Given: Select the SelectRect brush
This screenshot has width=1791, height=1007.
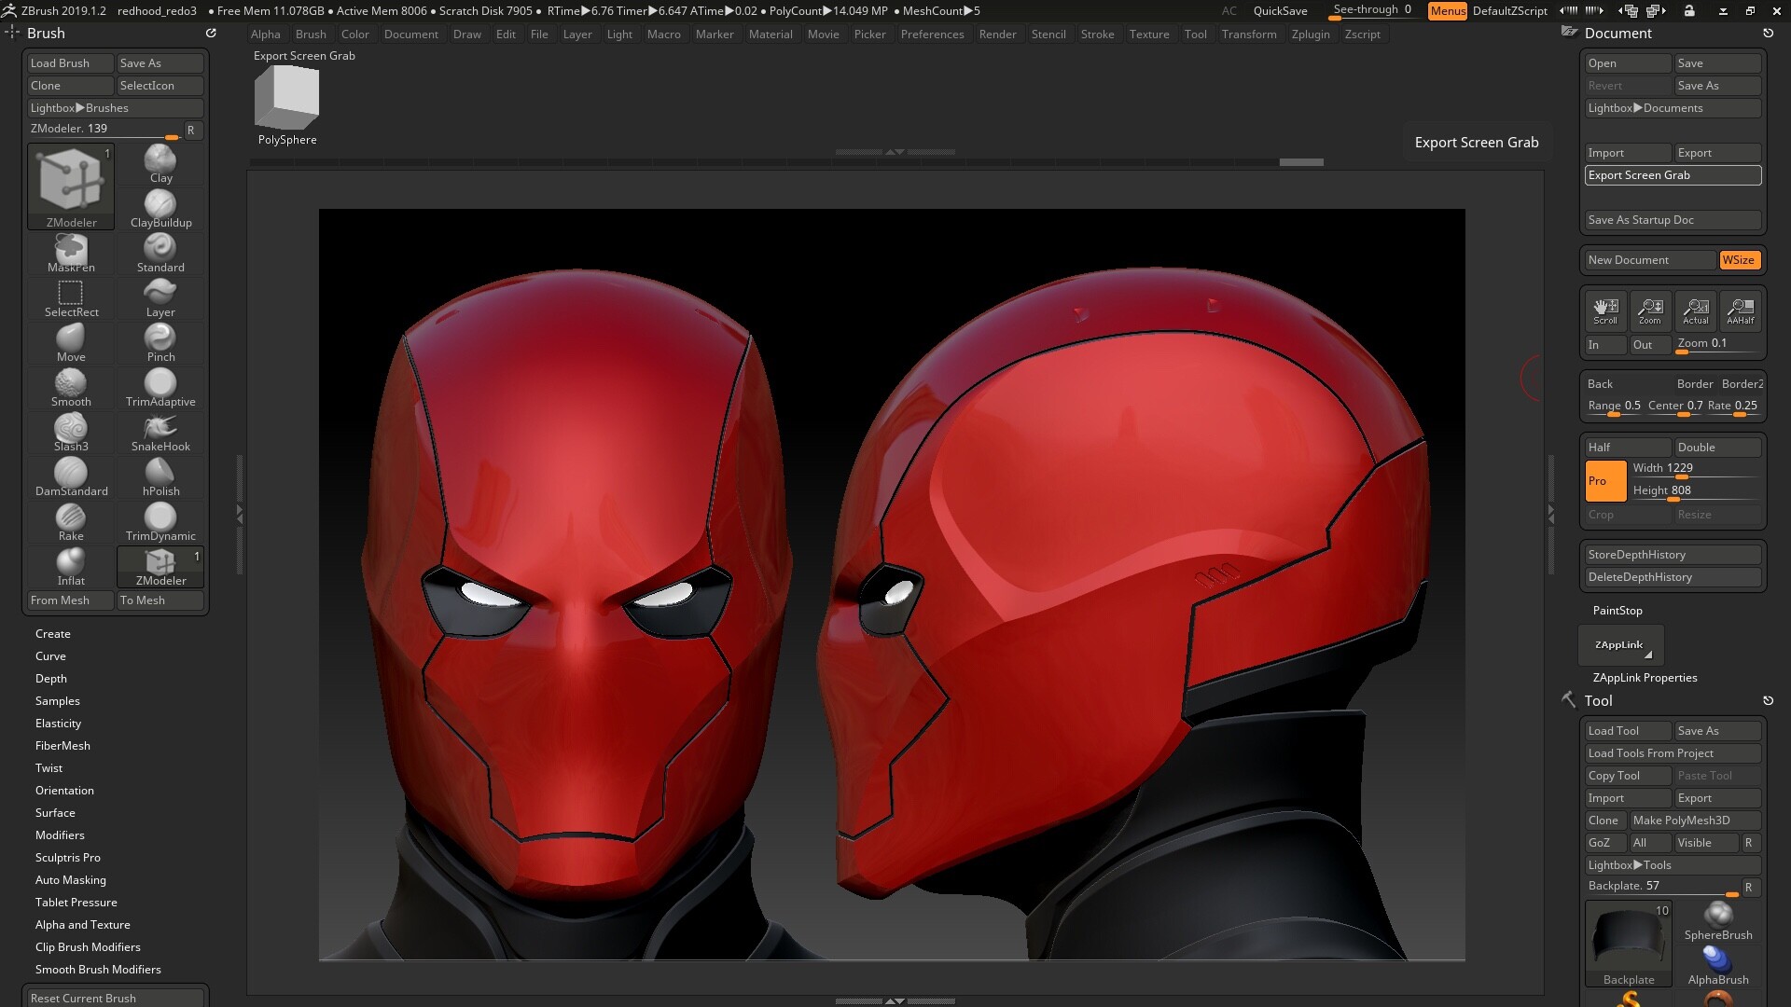Looking at the screenshot, I should [x=71, y=298].
